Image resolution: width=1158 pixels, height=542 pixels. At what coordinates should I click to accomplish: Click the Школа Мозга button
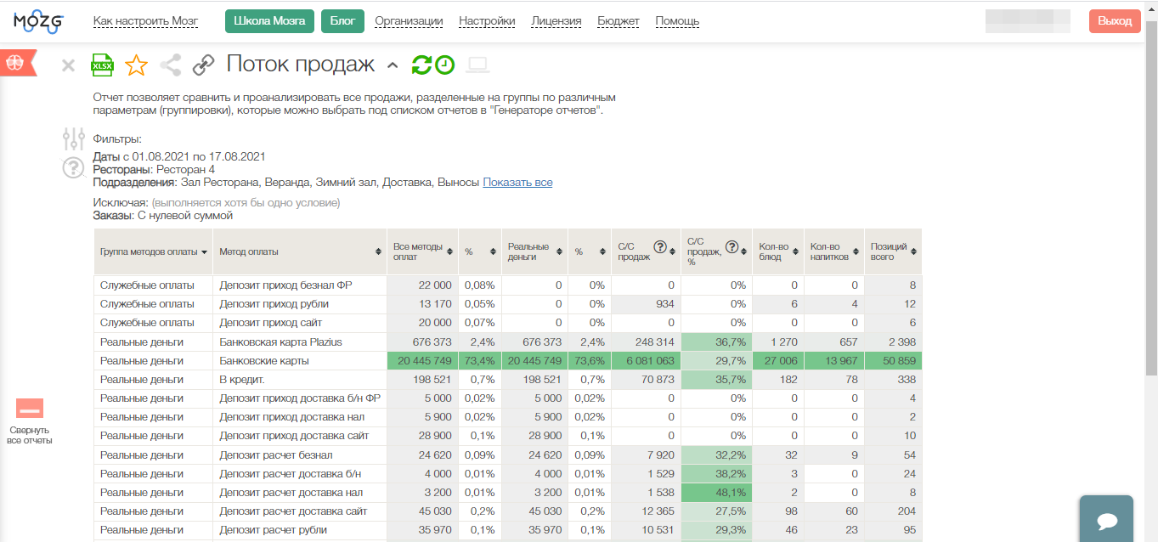pyautogui.click(x=269, y=21)
